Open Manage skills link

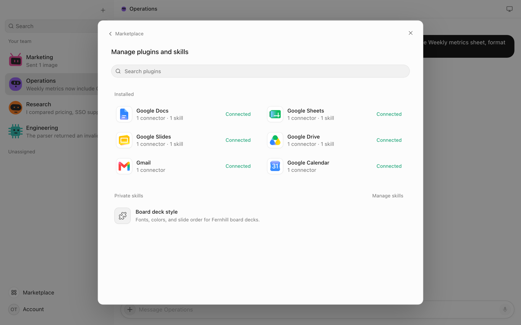click(388, 196)
